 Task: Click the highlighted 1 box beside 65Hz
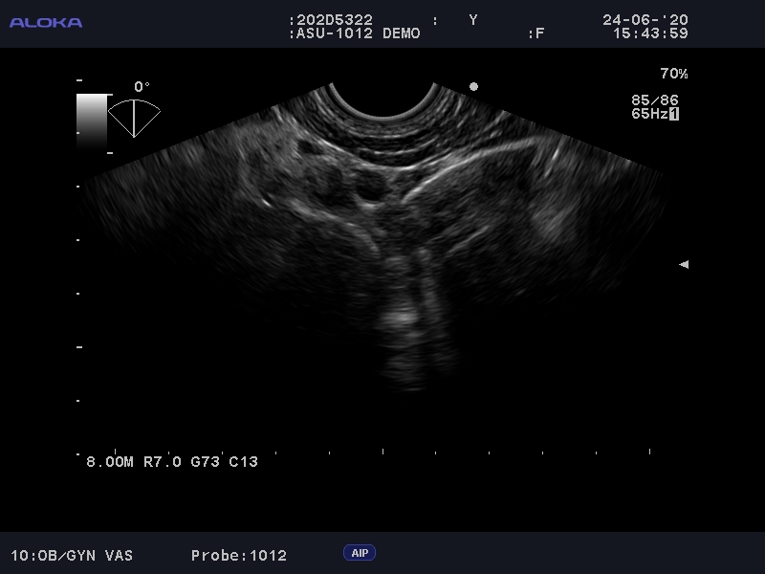point(674,114)
